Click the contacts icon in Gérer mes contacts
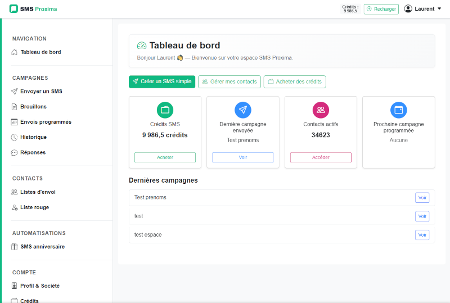 tap(205, 82)
